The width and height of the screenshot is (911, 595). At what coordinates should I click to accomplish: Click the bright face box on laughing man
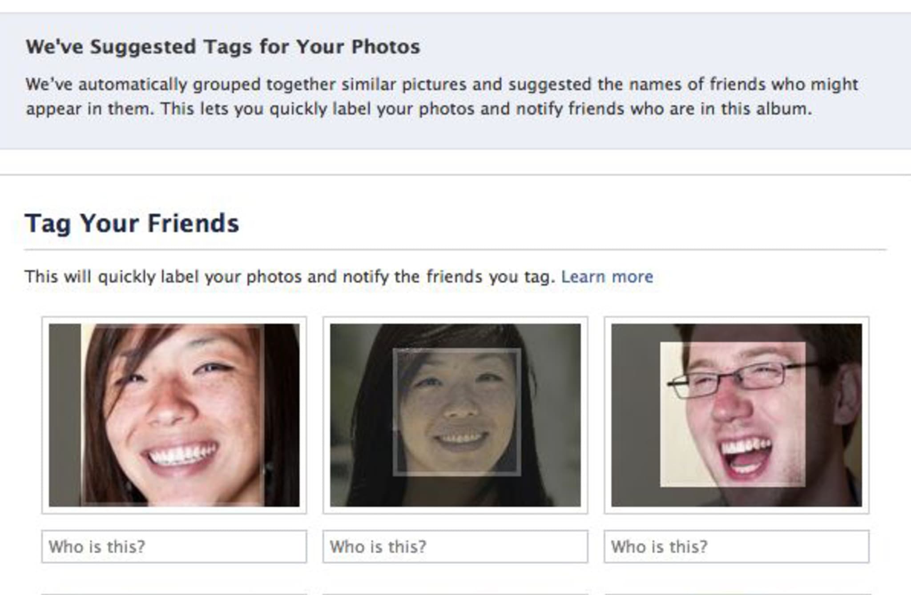pyautogui.click(x=732, y=414)
